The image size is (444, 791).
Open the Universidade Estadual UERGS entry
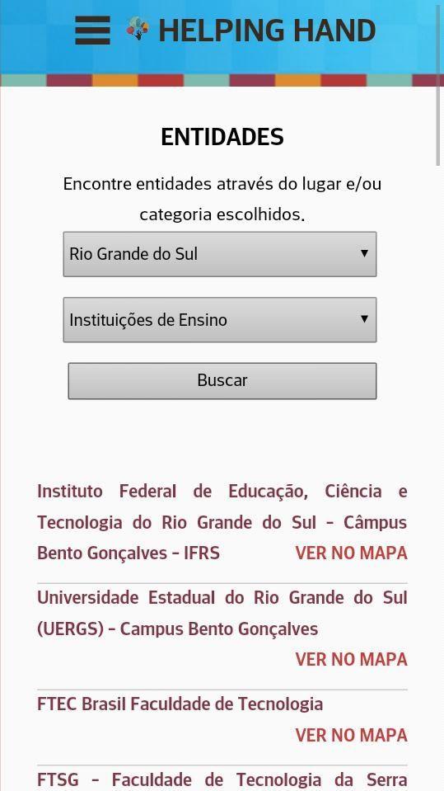click(x=222, y=614)
